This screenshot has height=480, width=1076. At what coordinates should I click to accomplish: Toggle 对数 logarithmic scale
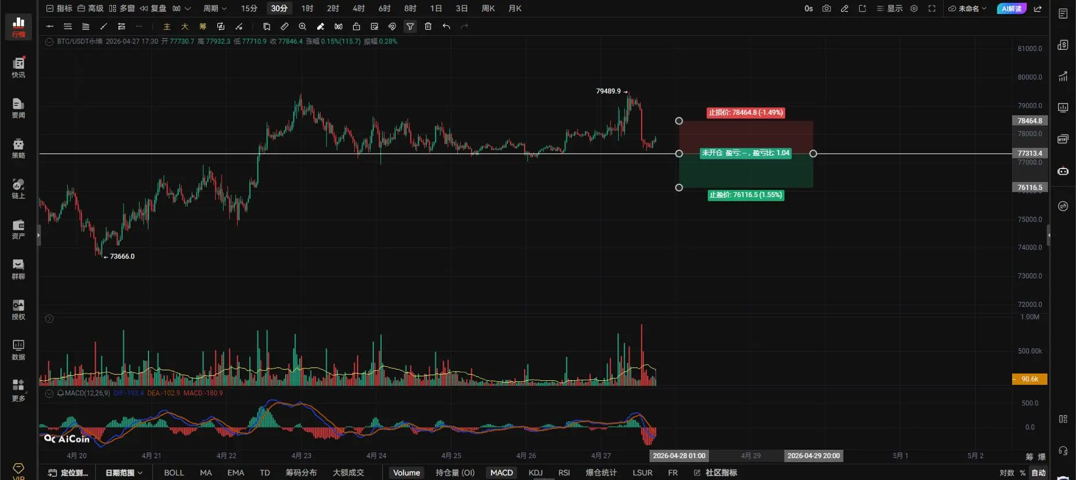[x=1007, y=472]
